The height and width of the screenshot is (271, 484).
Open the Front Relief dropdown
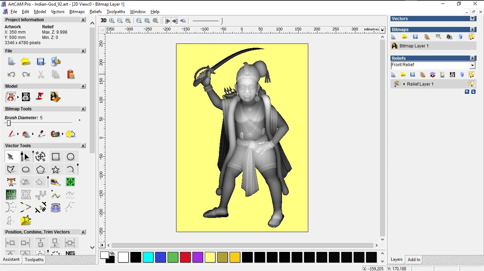(x=472, y=65)
